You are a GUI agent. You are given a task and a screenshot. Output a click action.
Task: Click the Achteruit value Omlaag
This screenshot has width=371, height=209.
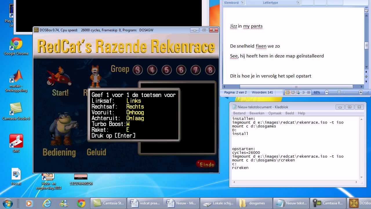coord(135,118)
